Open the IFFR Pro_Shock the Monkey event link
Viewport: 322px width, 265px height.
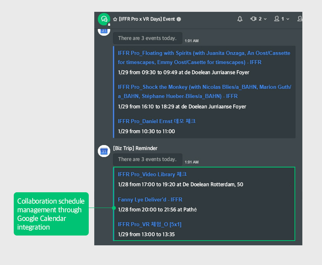(x=204, y=92)
